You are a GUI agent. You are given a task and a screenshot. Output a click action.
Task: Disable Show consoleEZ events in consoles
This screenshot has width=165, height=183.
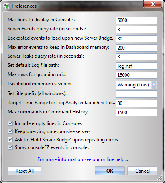click(10, 147)
